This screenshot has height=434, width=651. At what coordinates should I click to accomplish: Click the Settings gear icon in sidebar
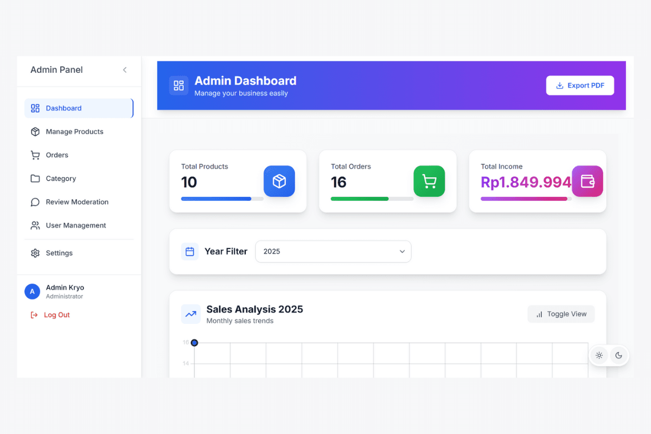pyautogui.click(x=35, y=253)
